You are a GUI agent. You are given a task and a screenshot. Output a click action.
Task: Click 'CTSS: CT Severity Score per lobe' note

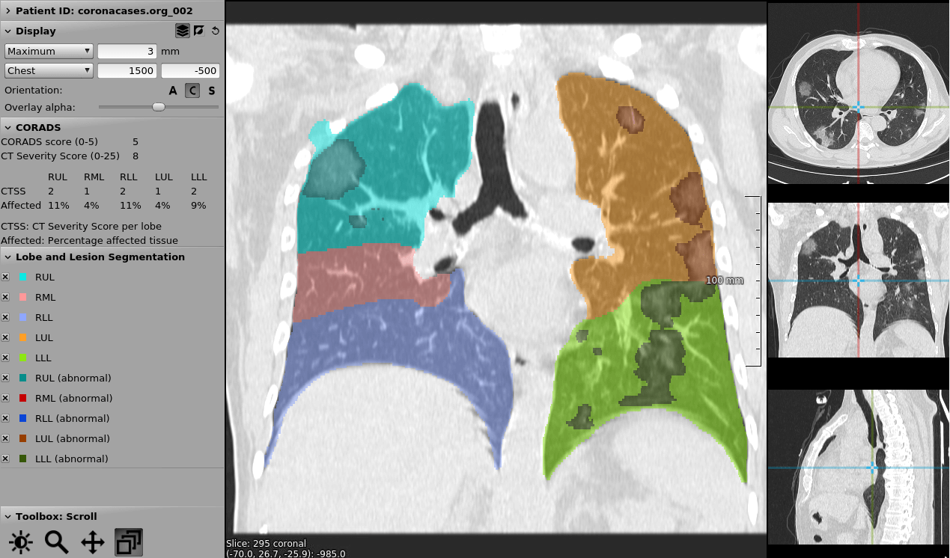[81, 226]
